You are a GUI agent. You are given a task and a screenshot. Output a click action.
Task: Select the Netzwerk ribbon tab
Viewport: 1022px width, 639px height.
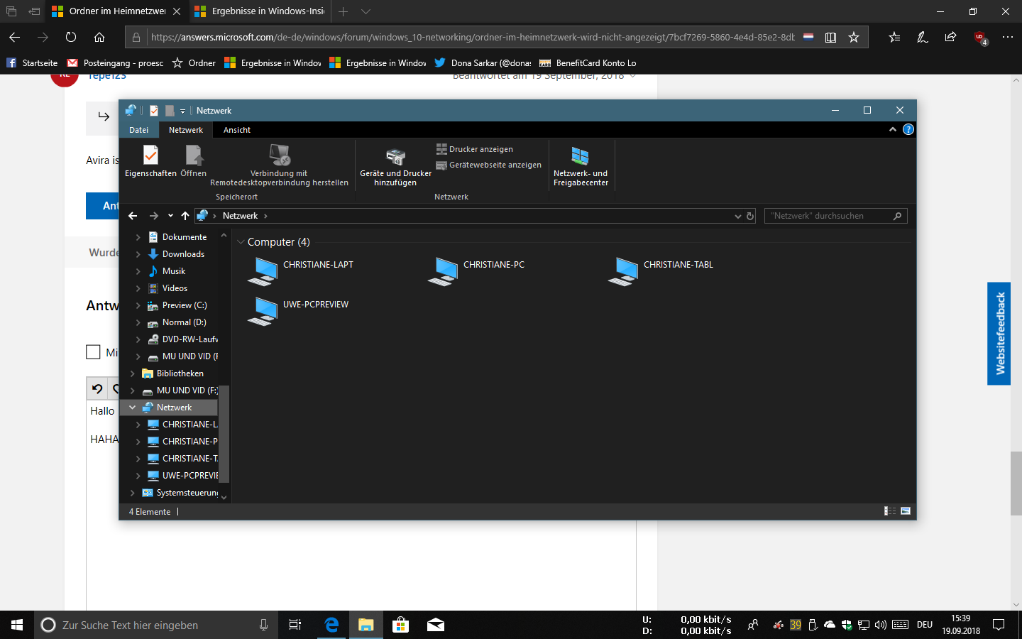point(186,130)
